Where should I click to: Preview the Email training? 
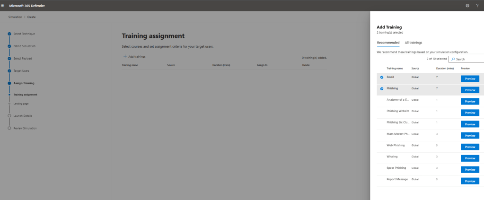coord(470,78)
